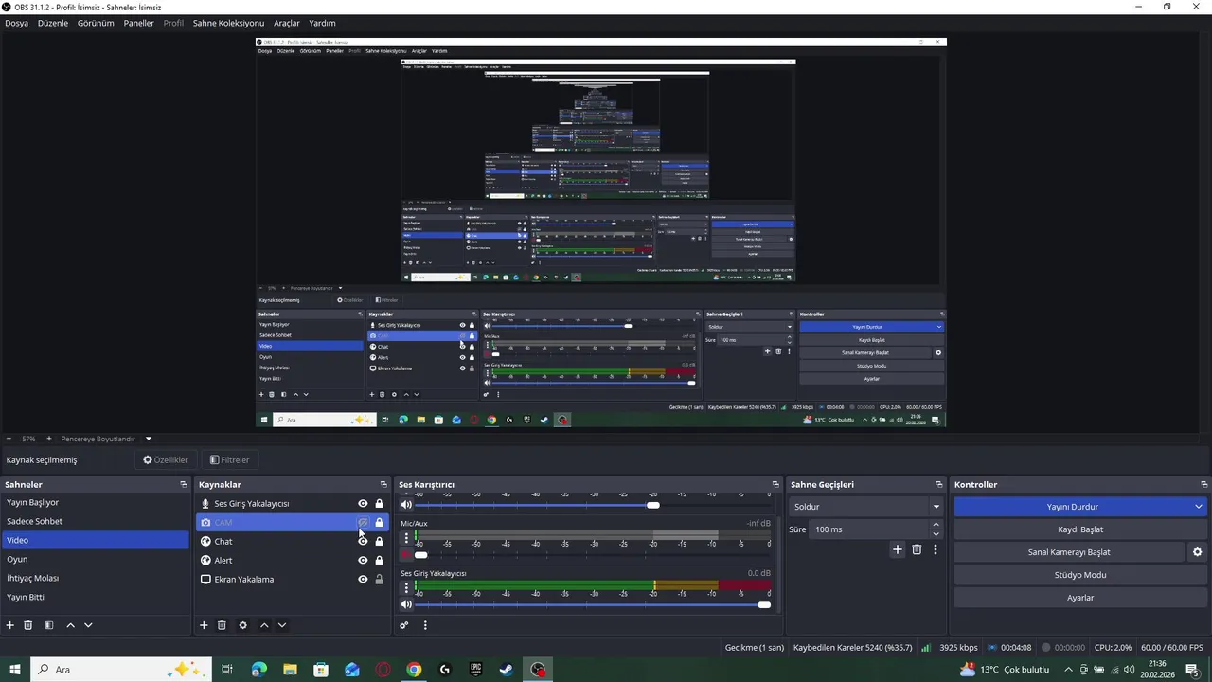Screen dimensions: 1212x682
Task: Open the Dosya menu
Action: (16, 23)
